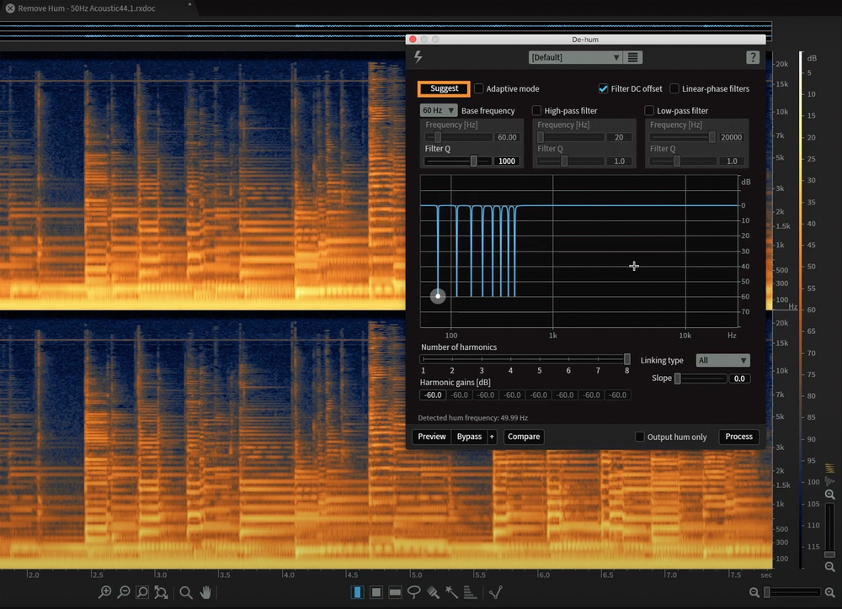Switch to the waveform view icon
The width and height of the screenshot is (842, 609).
829,481
